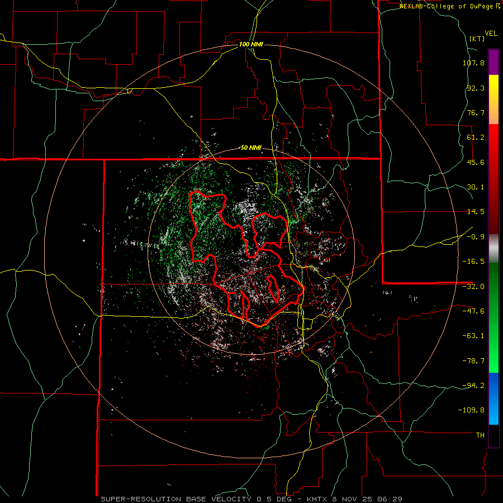Click the -78.7 legend value
This screenshot has width=503, height=503.
pyautogui.click(x=473, y=361)
